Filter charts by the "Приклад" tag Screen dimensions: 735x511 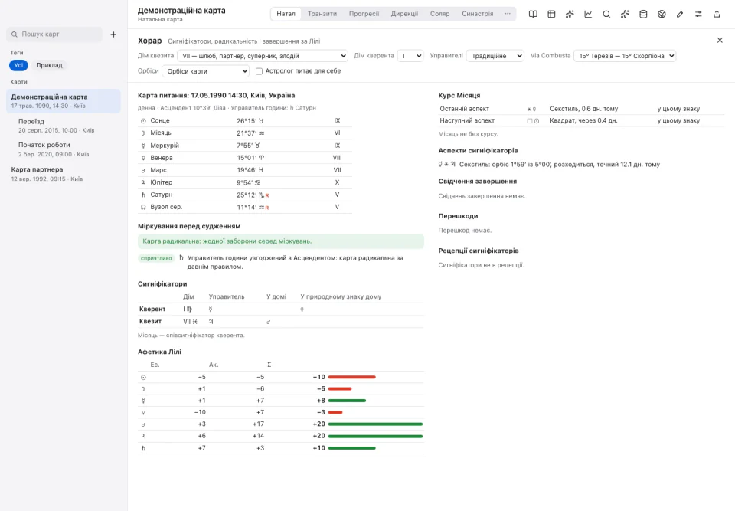pos(49,65)
